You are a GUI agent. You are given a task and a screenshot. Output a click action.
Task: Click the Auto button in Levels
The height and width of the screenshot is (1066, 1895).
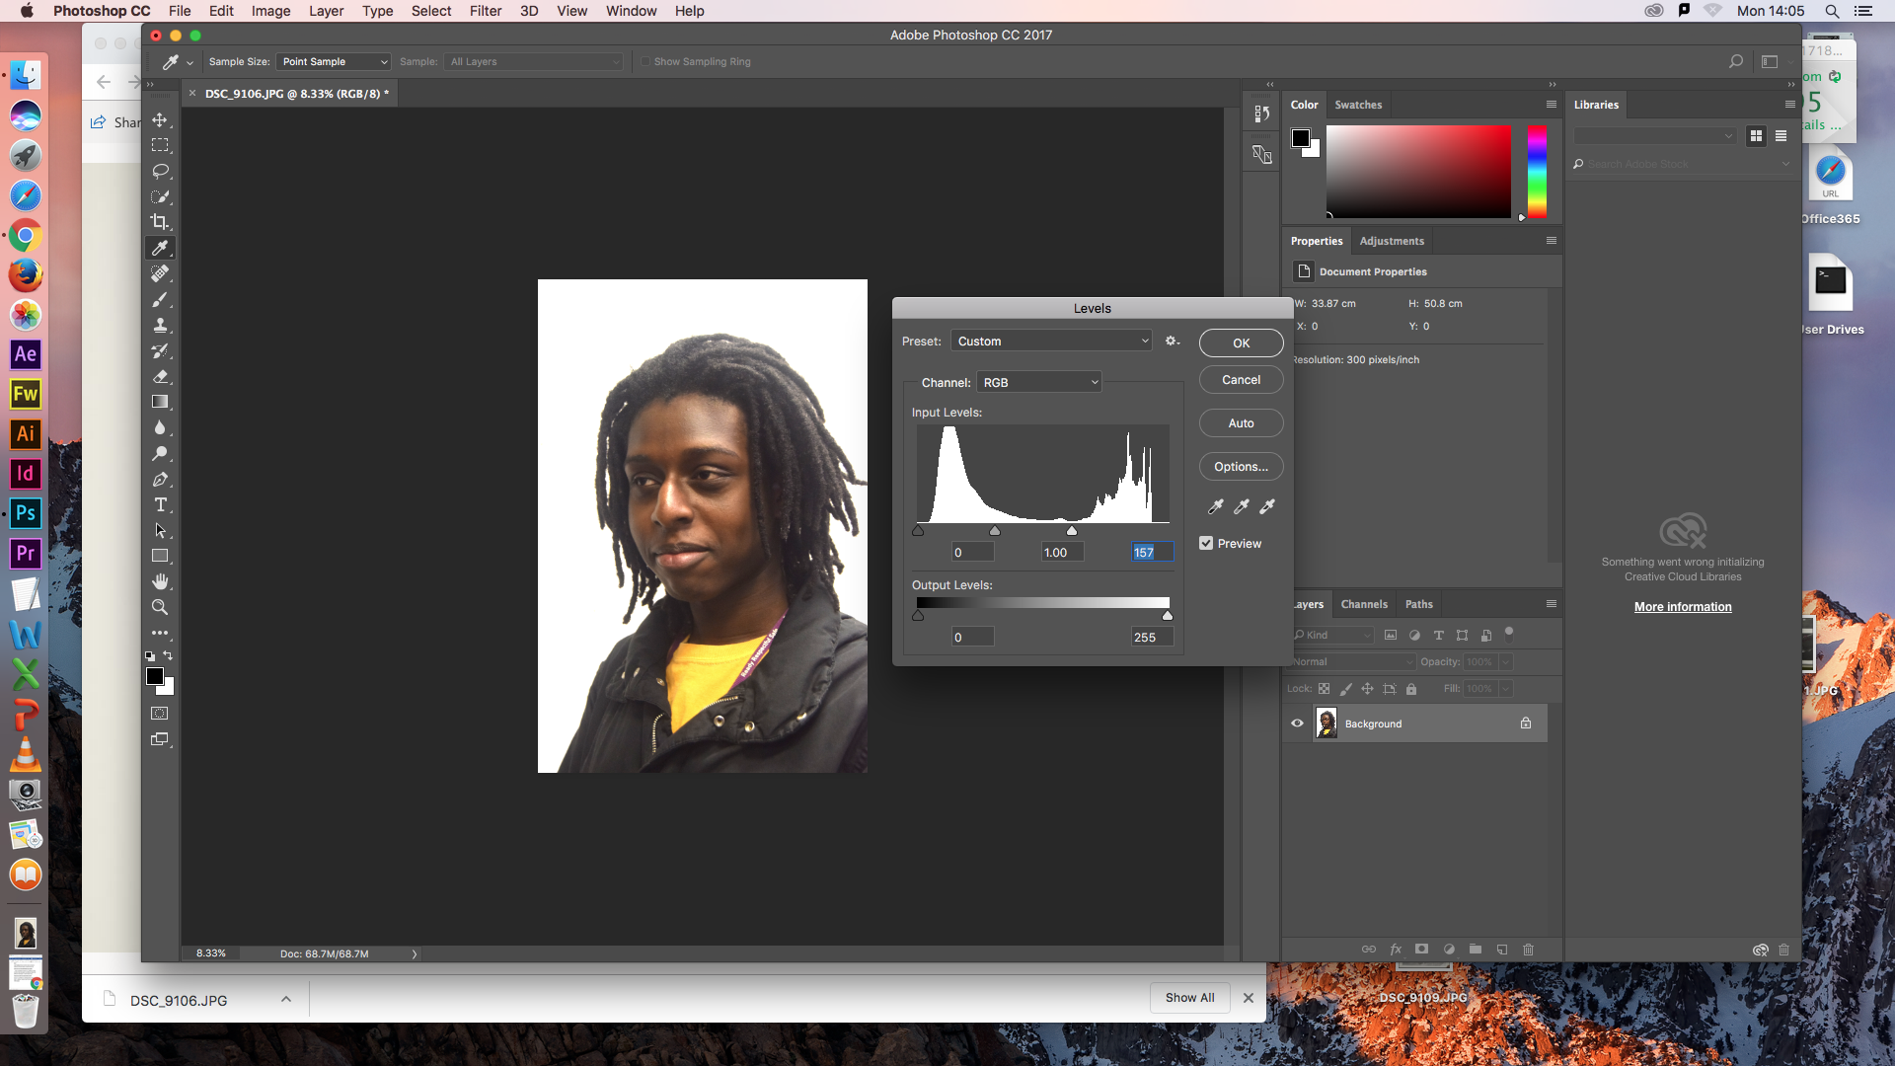(x=1241, y=423)
